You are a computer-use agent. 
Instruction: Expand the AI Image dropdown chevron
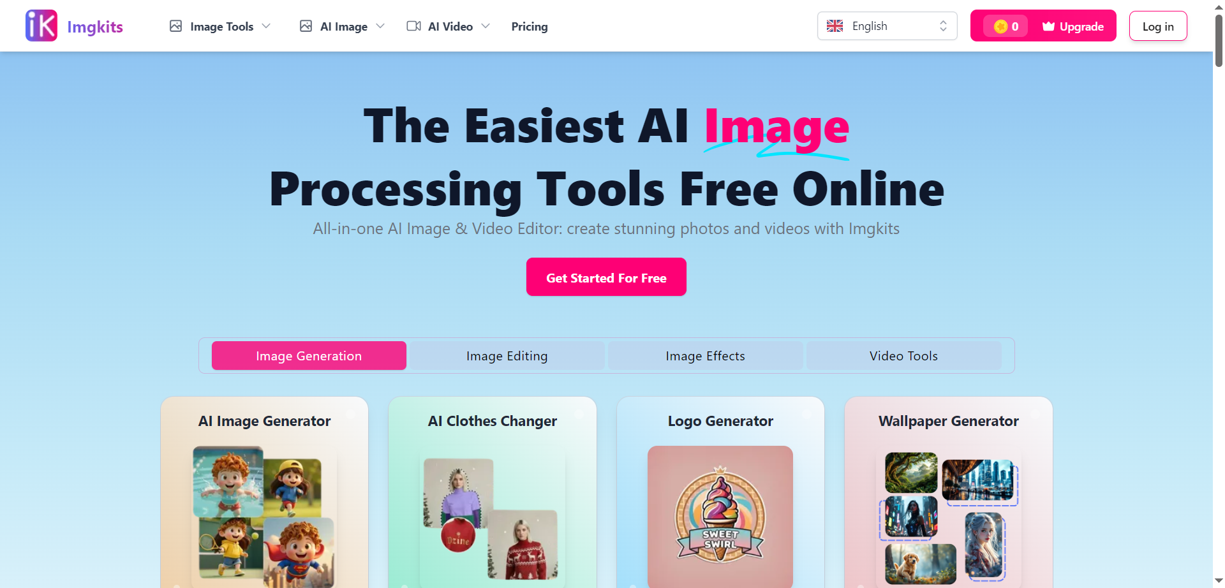point(380,26)
